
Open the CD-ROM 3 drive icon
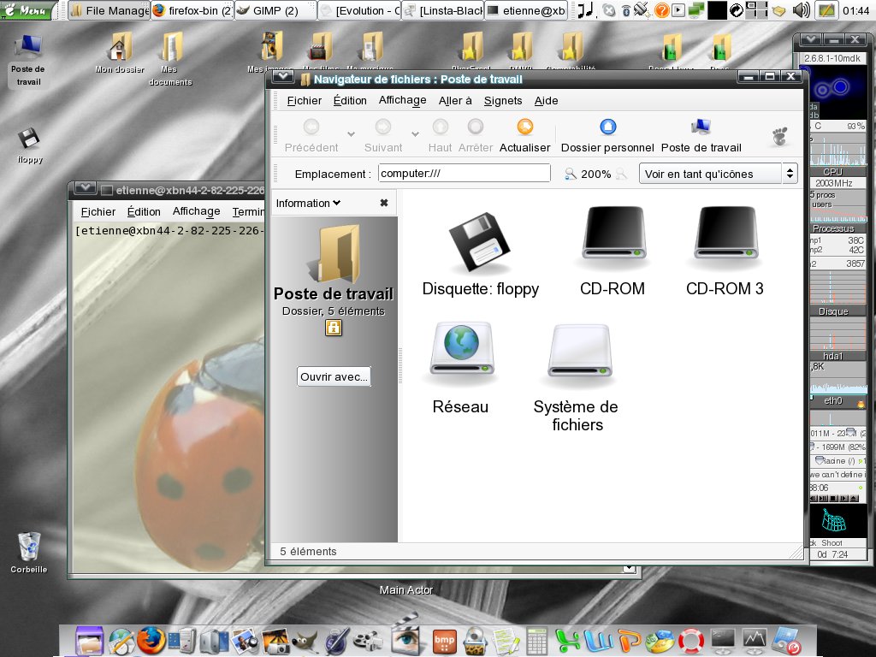tap(725, 234)
